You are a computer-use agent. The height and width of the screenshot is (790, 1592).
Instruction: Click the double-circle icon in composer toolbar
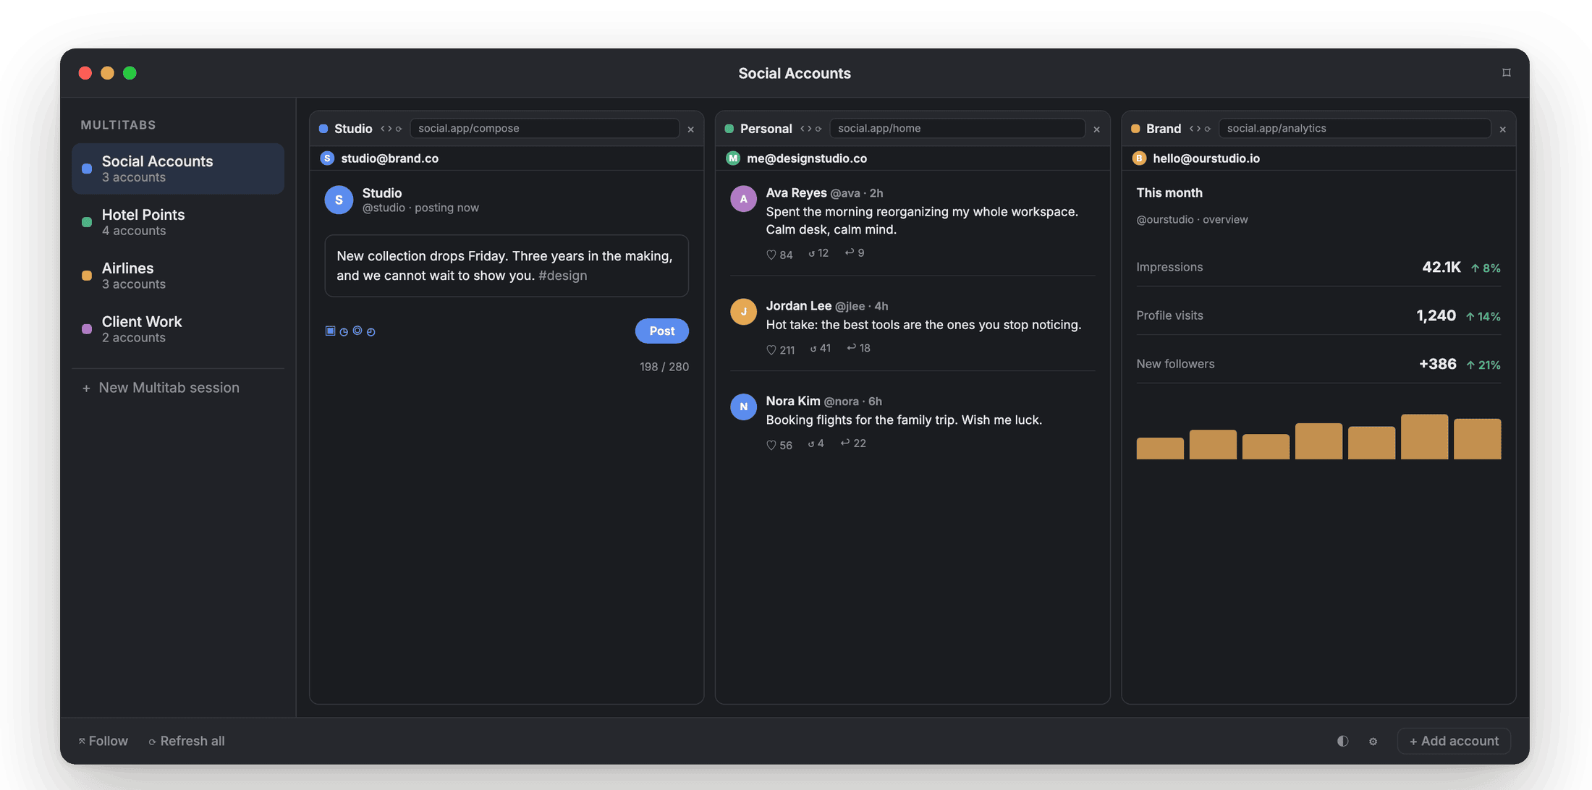point(357,331)
